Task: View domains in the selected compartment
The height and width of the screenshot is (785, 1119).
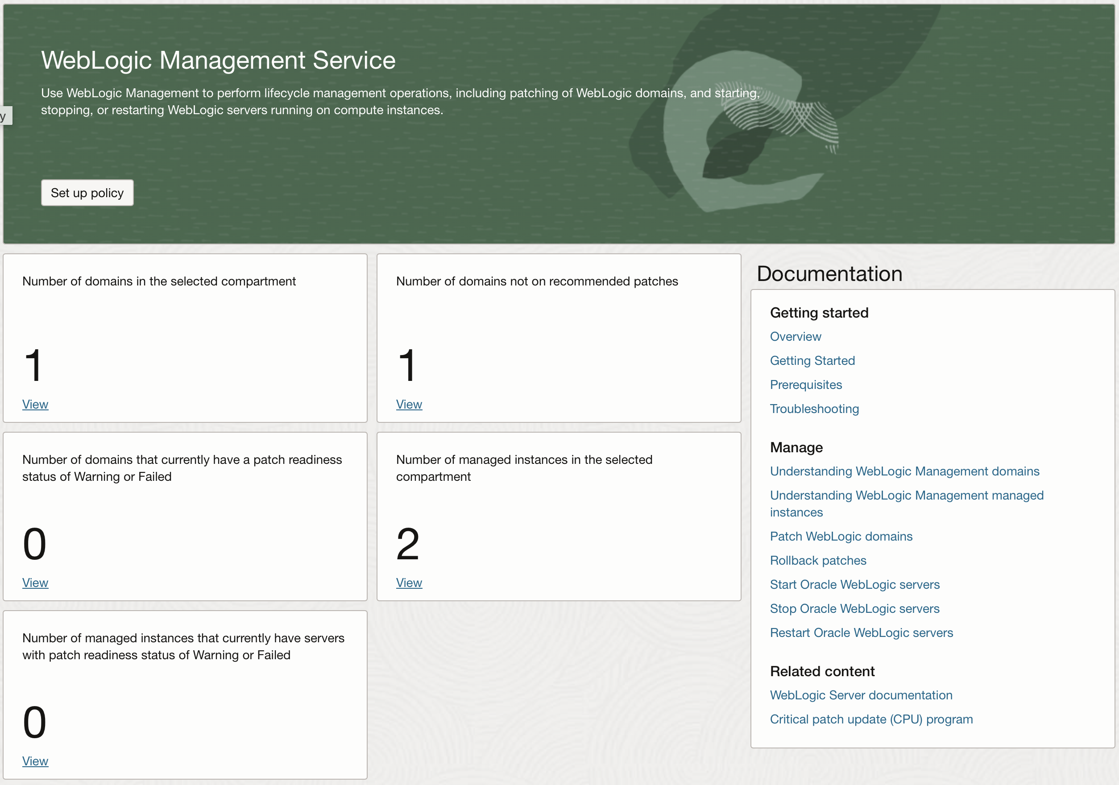Action: pos(35,404)
